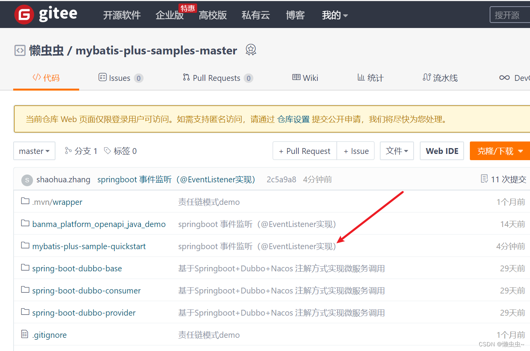Expand the 克隆/下载 dropdown button

click(500, 151)
